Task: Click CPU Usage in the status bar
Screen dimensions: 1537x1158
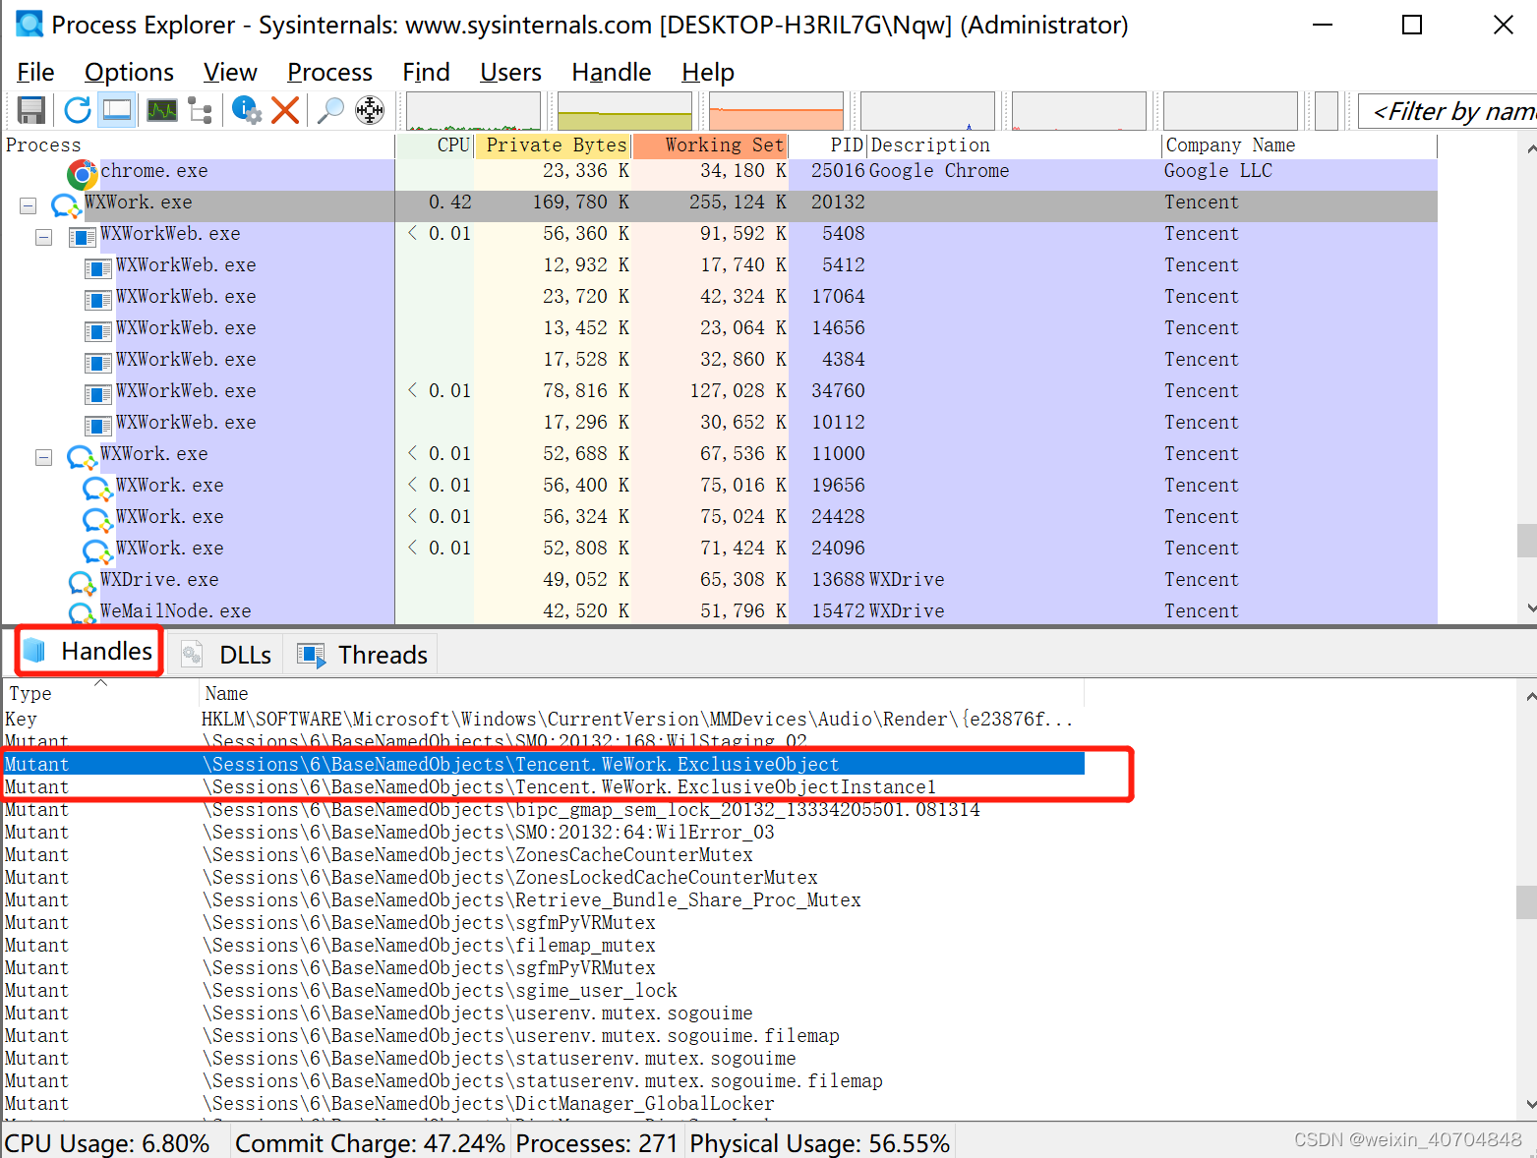Action: click(107, 1143)
